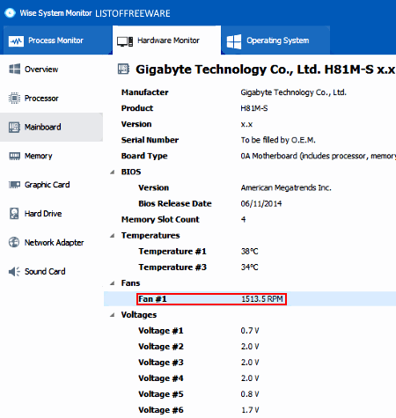396x418 pixels.
Task: Click the Mainboard sidebar icon
Action: [x=14, y=127]
